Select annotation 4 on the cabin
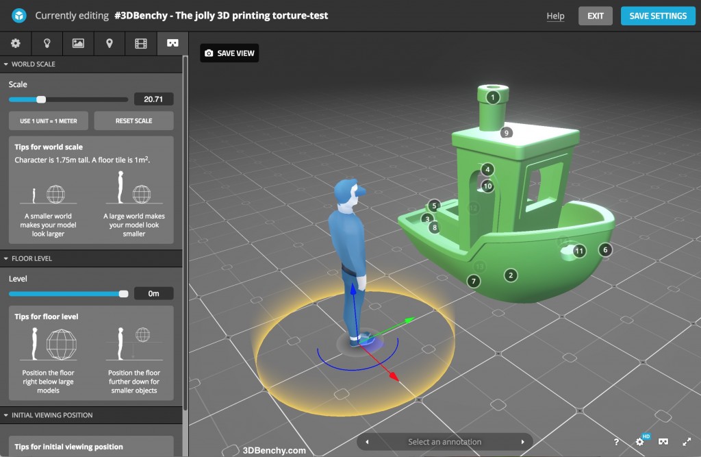The height and width of the screenshot is (457, 701). [x=487, y=169]
